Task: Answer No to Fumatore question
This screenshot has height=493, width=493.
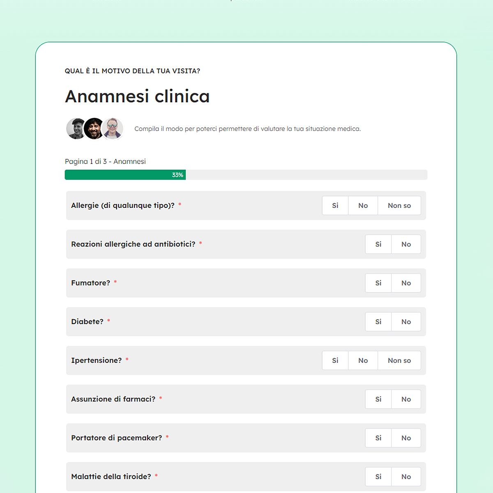Action: pos(406,283)
